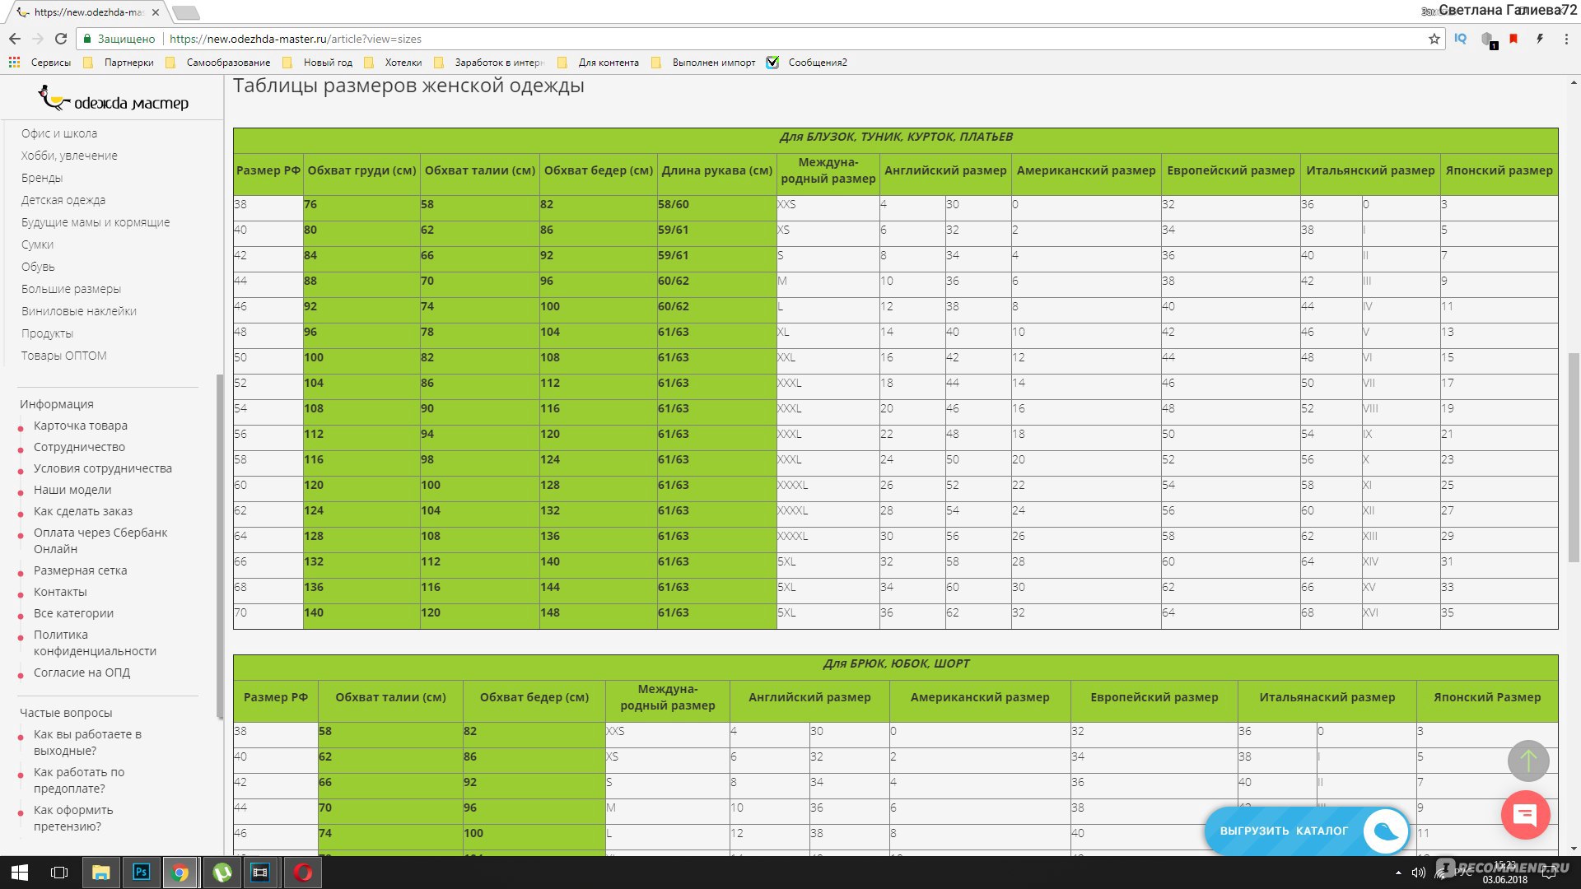Open a new browser tab
This screenshot has height=889, width=1581.
coord(186,12)
